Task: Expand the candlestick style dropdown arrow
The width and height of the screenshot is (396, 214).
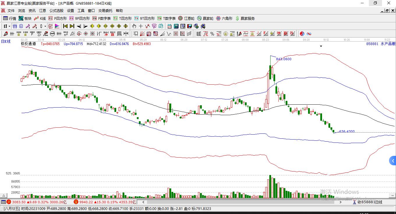Action: point(45,26)
